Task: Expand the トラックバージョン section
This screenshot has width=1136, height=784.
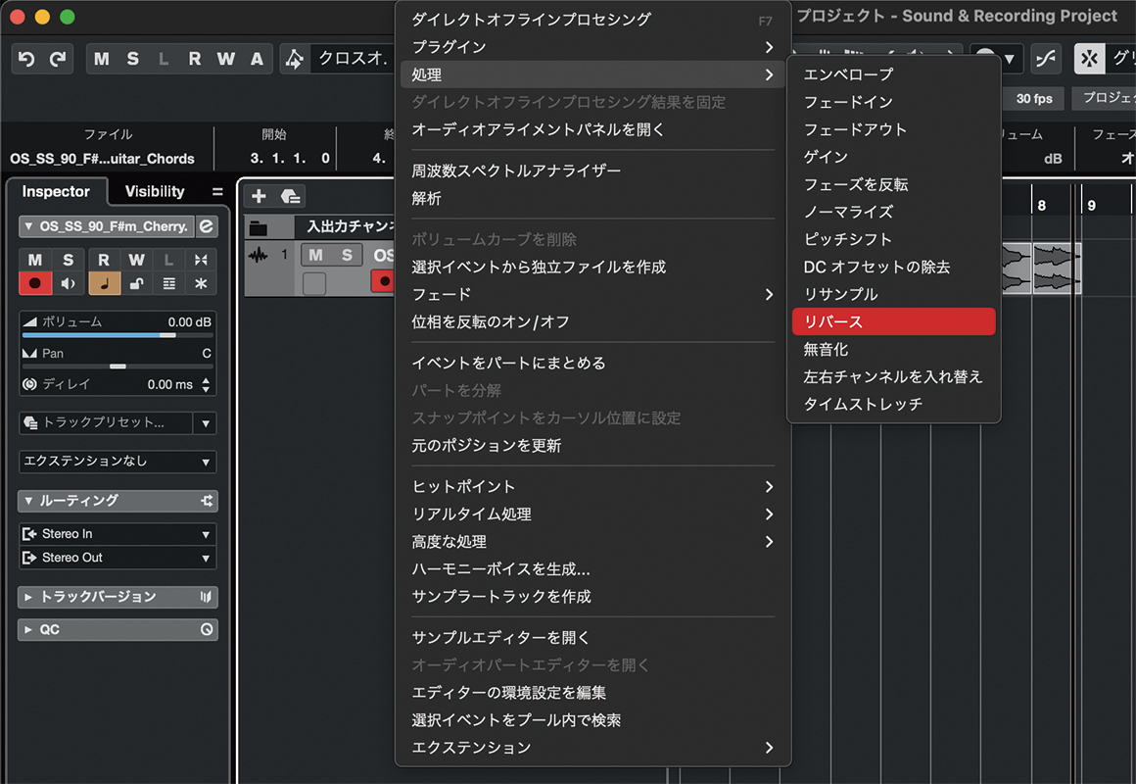Action: 28,597
